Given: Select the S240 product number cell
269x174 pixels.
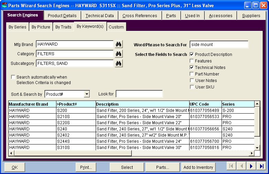Looking at the screenshot, I should 76,129.
